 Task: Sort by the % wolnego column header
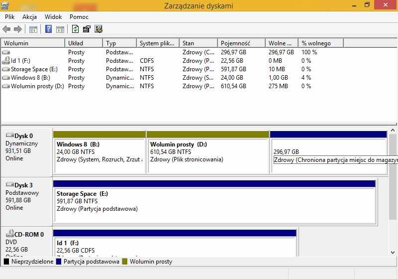pyautogui.click(x=321, y=43)
